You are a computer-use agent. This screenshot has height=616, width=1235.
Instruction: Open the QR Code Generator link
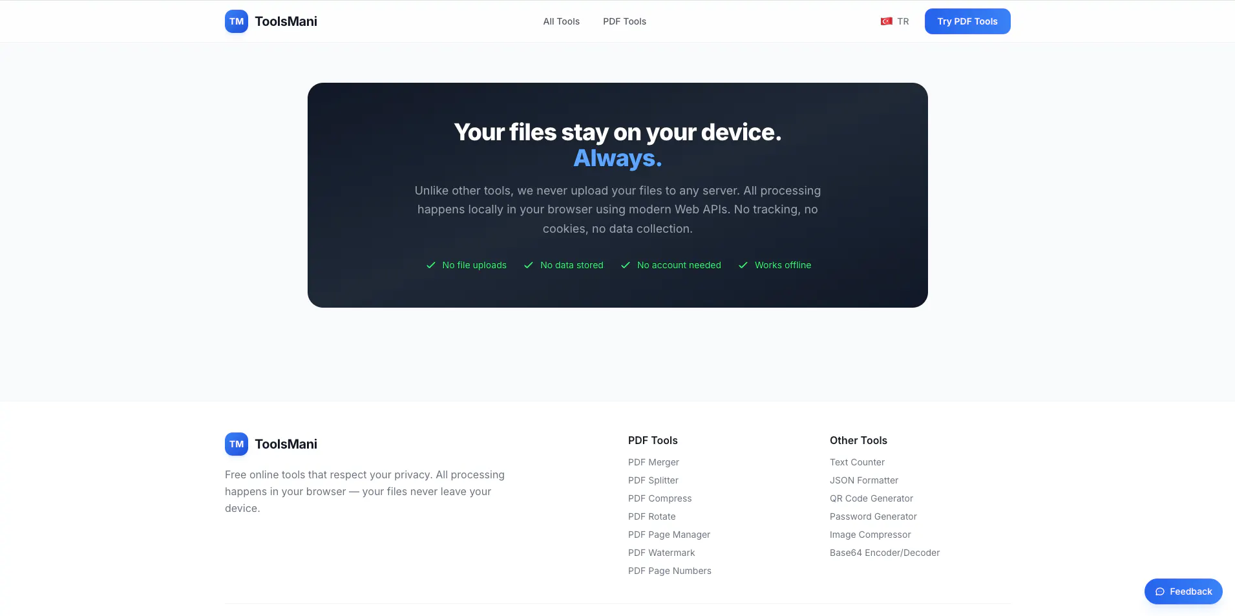871,498
